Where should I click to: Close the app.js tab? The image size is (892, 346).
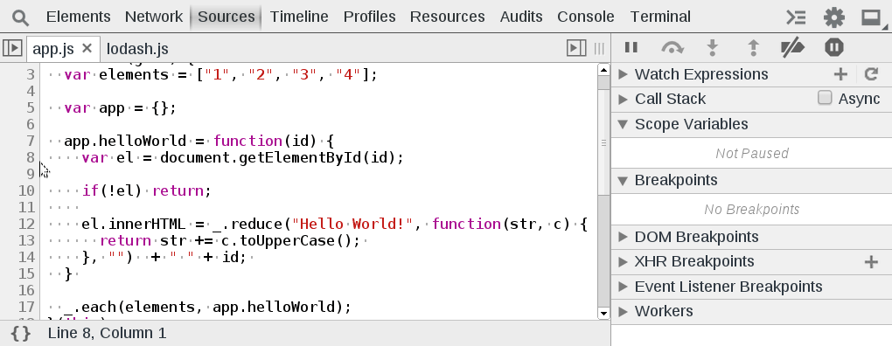pyautogui.click(x=87, y=48)
